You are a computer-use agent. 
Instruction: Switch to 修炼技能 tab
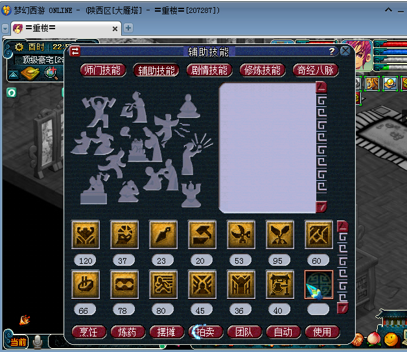click(x=262, y=70)
